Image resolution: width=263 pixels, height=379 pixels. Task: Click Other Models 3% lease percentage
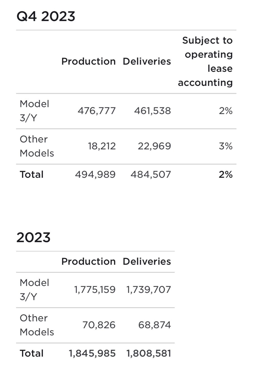[226, 146]
